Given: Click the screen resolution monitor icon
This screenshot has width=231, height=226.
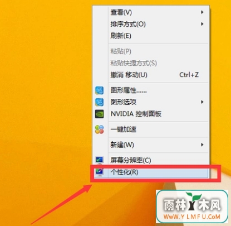Looking at the screenshot, I should [100, 160].
